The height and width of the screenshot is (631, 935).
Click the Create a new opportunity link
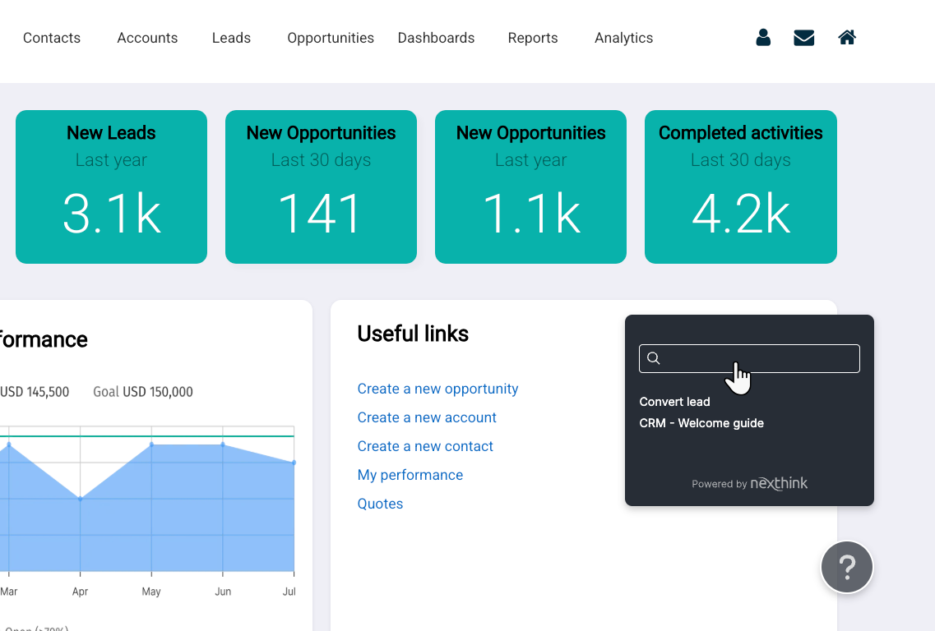coord(437,389)
